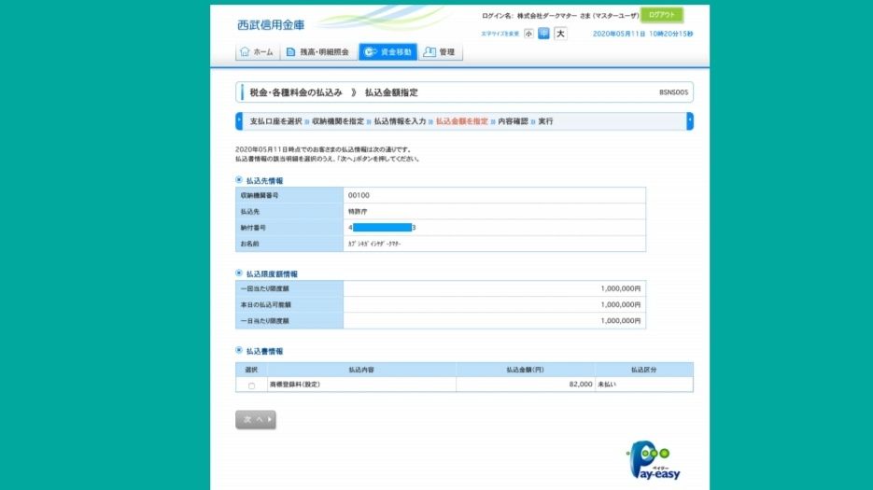Viewport: 873px width, 490px height.
Task: Set font size to large (大)
Action: (560, 34)
